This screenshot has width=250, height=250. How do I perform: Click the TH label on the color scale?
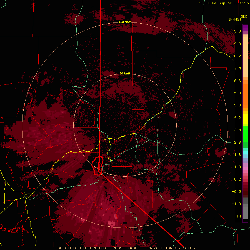[239, 216]
